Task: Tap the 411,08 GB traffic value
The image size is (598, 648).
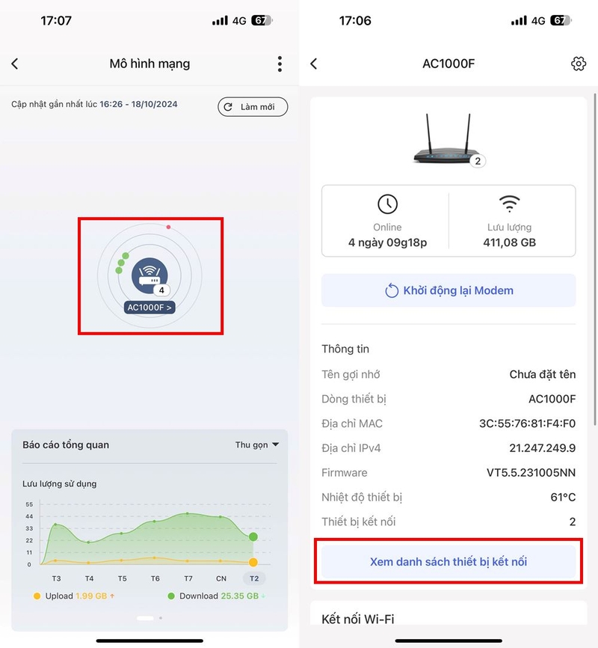Action: click(510, 242)
